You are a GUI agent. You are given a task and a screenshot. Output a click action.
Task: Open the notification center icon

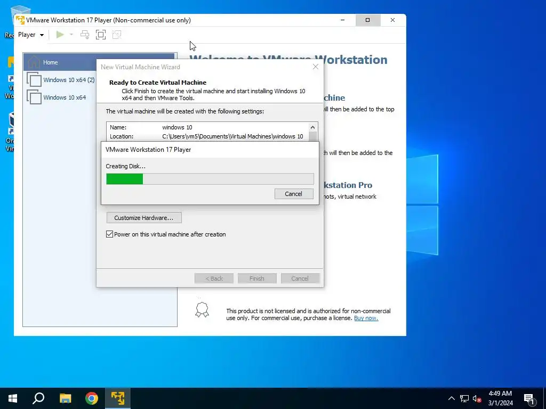(529, 398)
